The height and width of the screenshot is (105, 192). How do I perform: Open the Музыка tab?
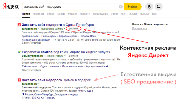[x=144, y=14]
